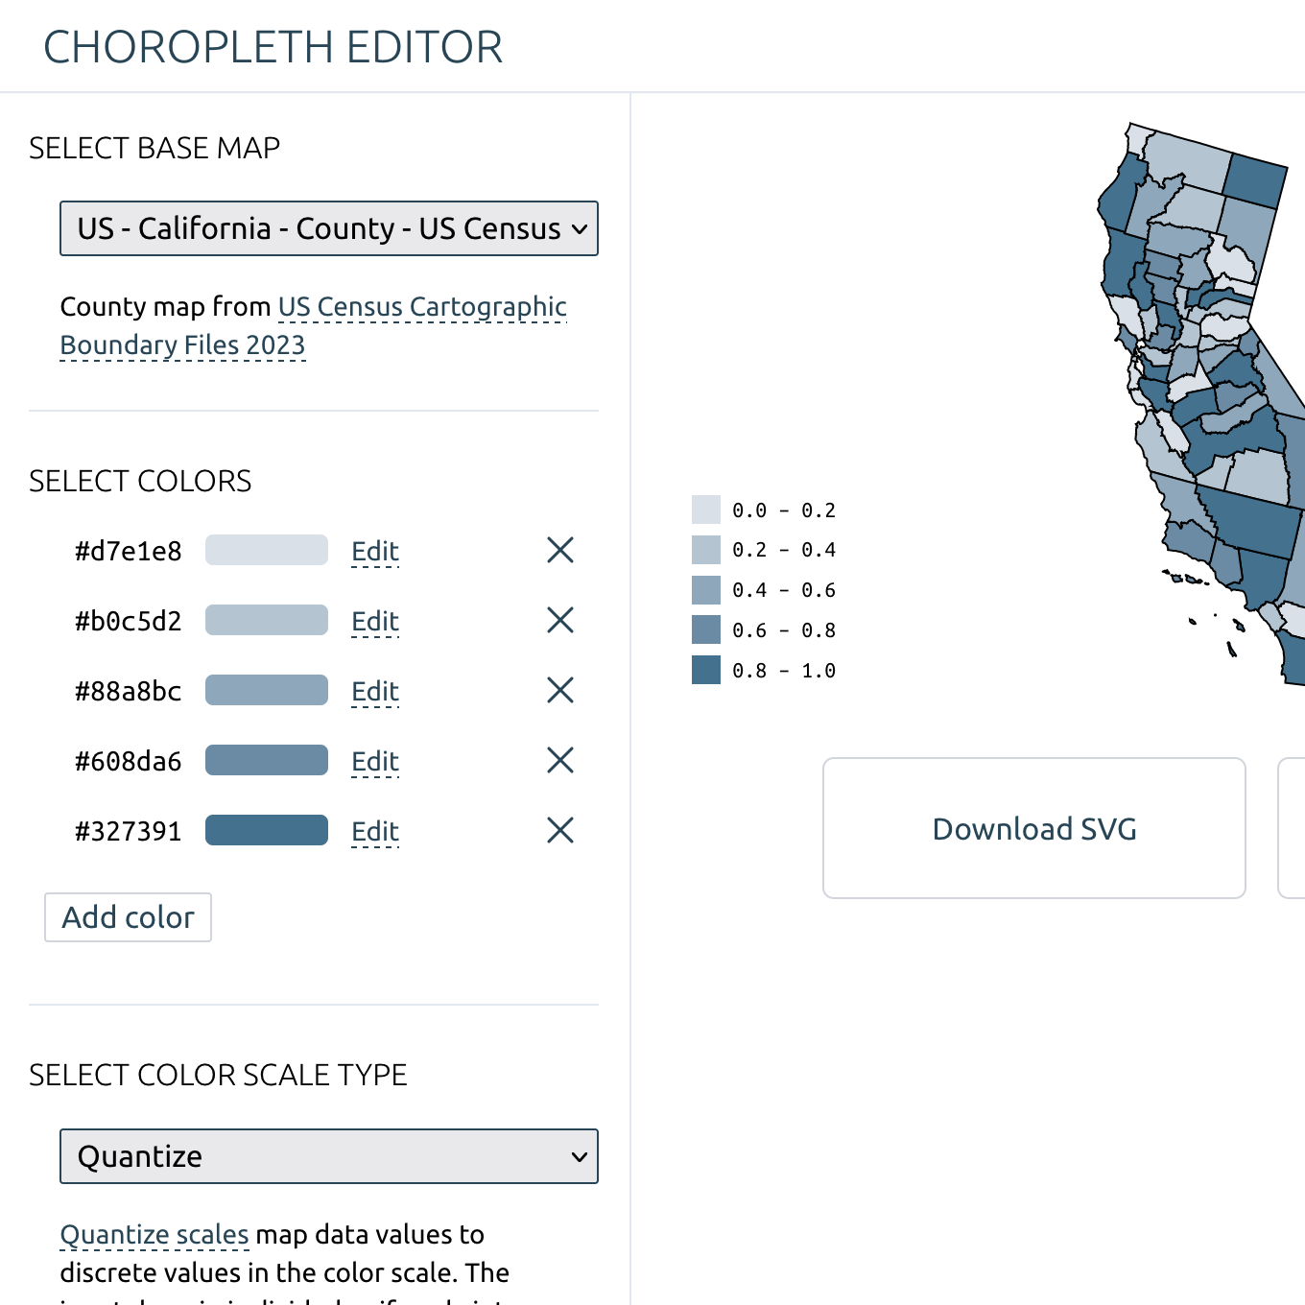The height and width of the screenshot is (1305, 1305).
Task: Remove the #88a8bc color from the palette
Action: tap(559, 690)
